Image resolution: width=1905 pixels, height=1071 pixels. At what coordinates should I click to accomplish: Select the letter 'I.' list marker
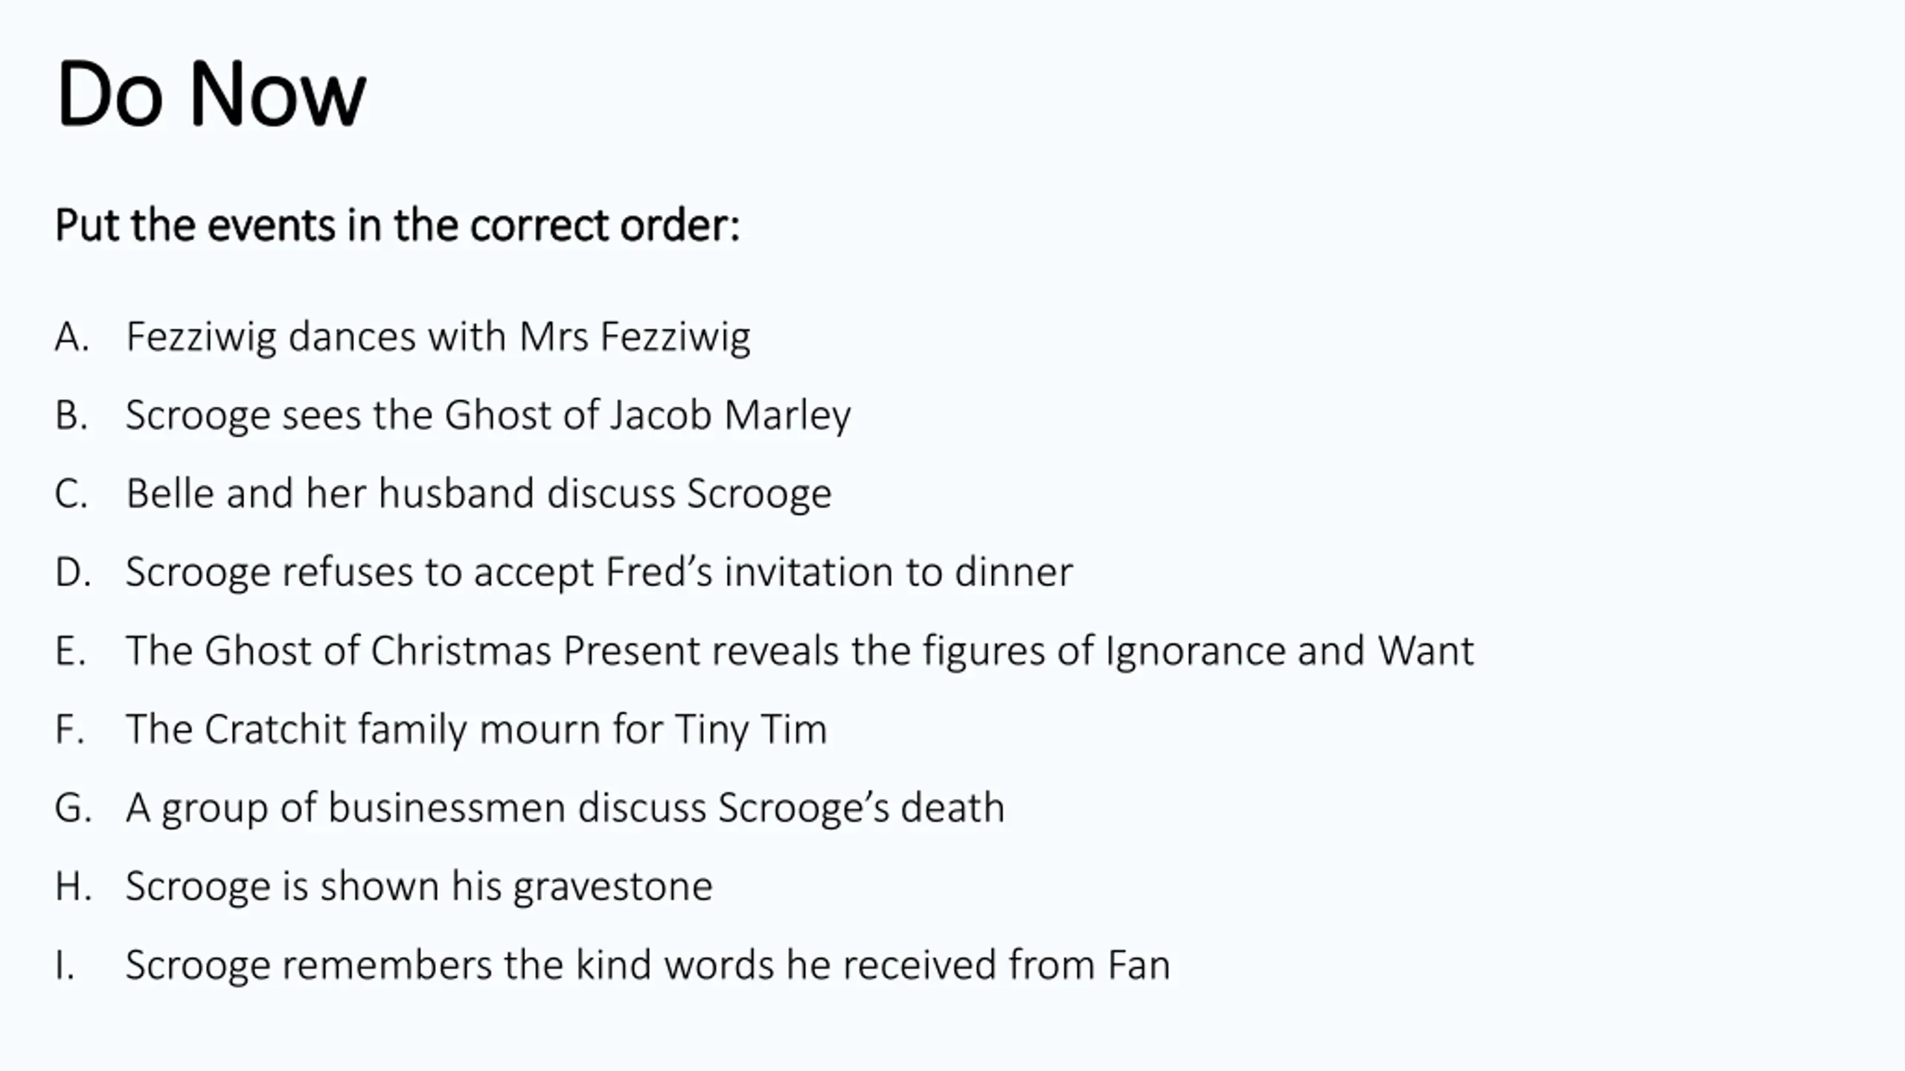[65, 965]
